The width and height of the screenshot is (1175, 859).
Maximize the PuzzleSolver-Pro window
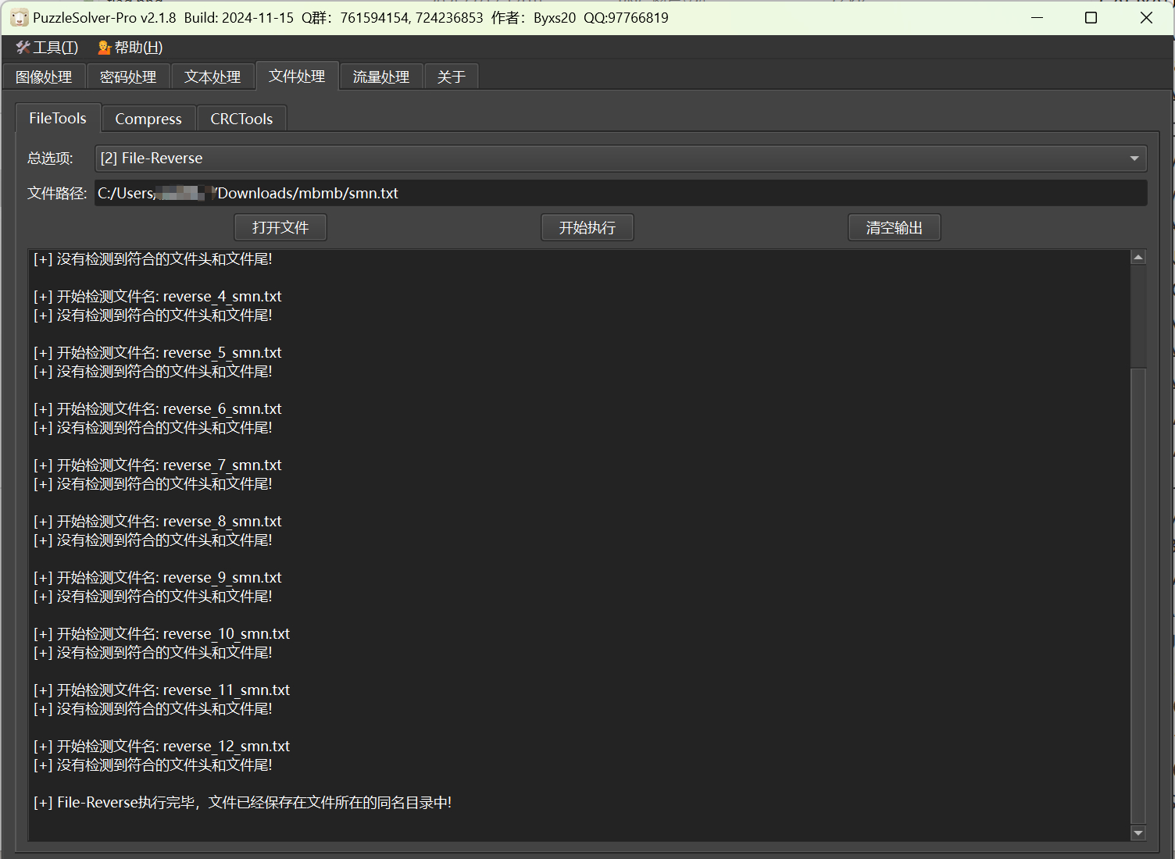coord(1091,18)
